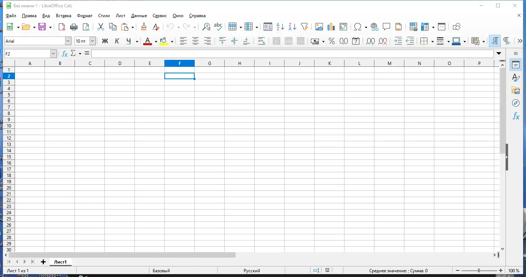Apply the red font color
This screenshot has height=277, width=526.
[148, 41]
